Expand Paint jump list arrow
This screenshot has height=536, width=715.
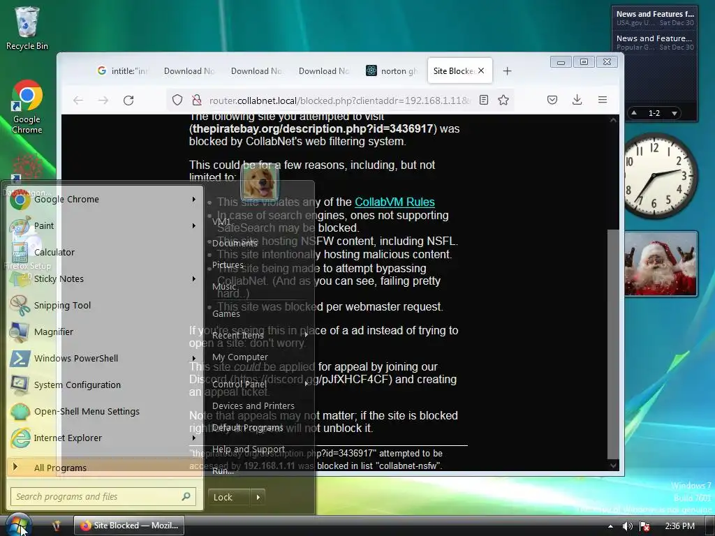click(x=194, y=225)
